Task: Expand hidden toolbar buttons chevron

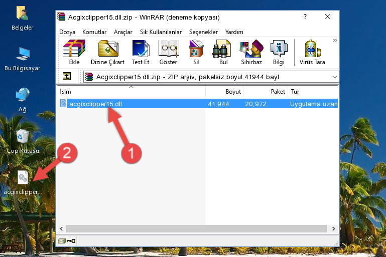Action: coord(335,40)
